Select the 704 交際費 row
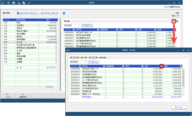The width and height of the screenshot is (192, 116). click(x=30, y=59)
